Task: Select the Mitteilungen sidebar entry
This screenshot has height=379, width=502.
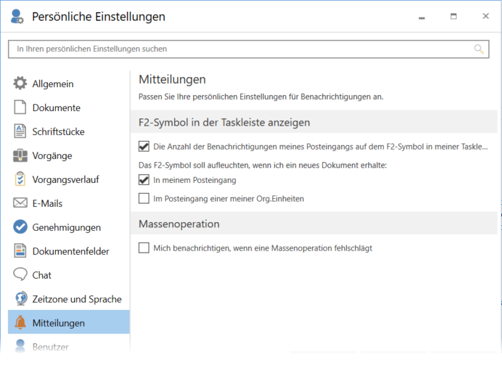Action: [x=69, y=322]
